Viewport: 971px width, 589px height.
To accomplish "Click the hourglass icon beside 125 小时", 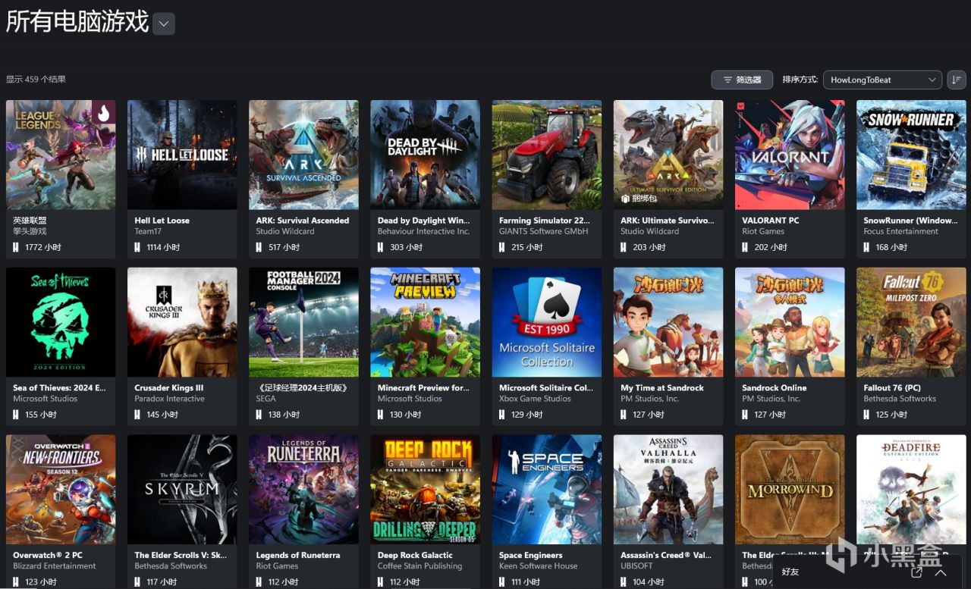I will pos(866,415).
